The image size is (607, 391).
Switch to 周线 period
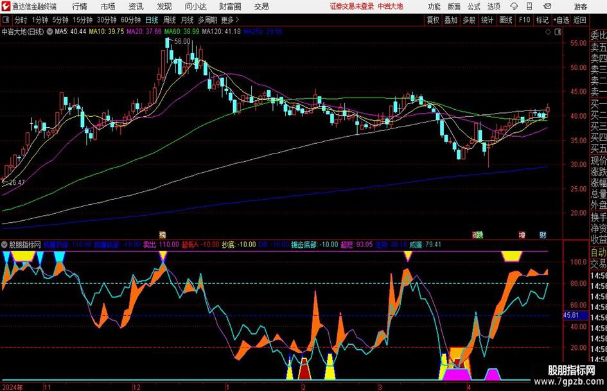coord(170,20)
